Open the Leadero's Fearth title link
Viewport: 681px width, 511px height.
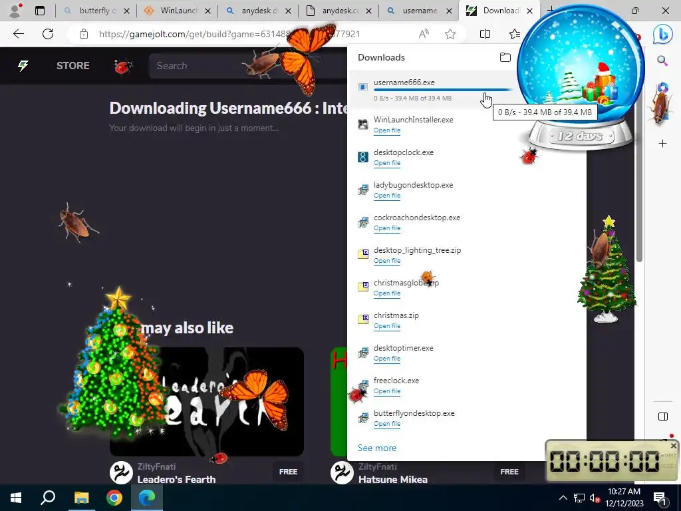coord(176,479)
